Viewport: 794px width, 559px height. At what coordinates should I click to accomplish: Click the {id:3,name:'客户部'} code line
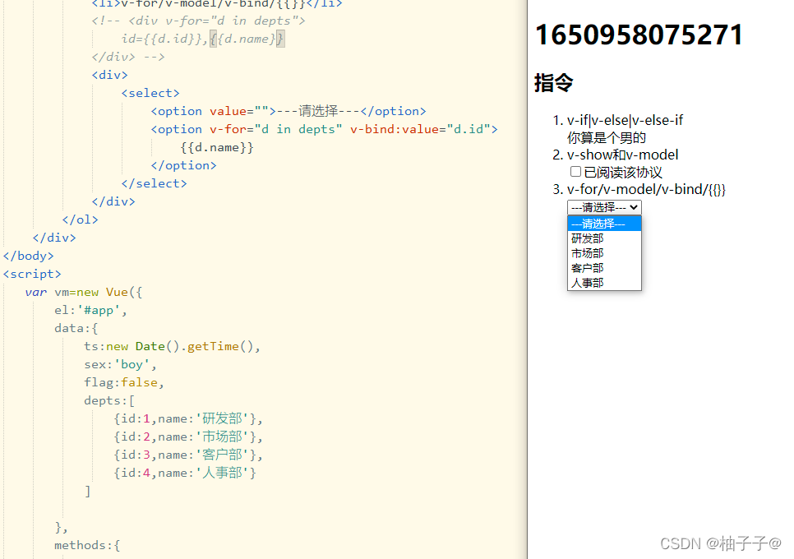[188, 455]
